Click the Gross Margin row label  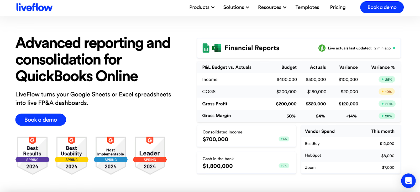[x=217, y=116]
